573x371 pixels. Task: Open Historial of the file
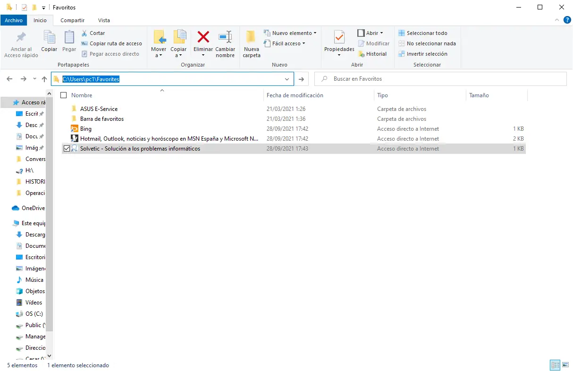pyautogui.click(x=372, y=54)
